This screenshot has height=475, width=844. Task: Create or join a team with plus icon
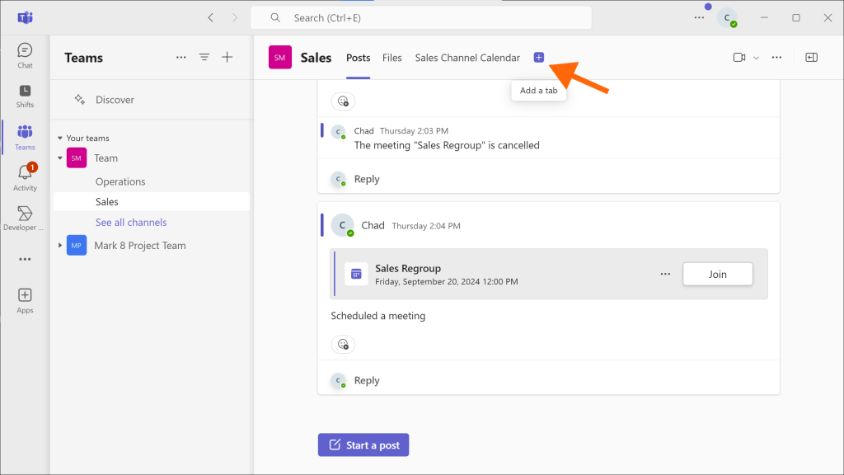click(x=227, y=57)
